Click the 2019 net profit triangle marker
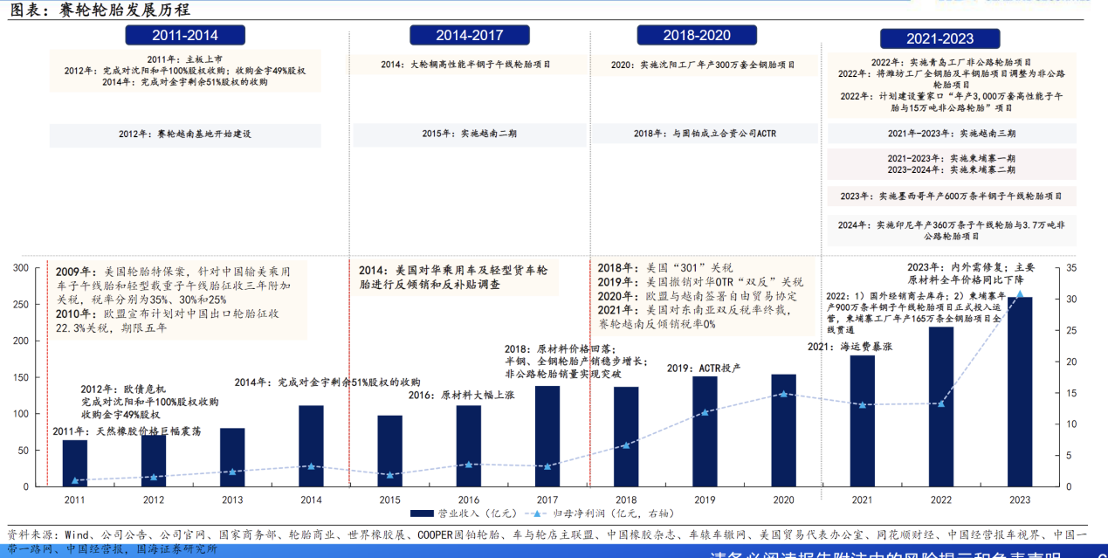Viewport: 1108px width, 558px height. [705, 411]
